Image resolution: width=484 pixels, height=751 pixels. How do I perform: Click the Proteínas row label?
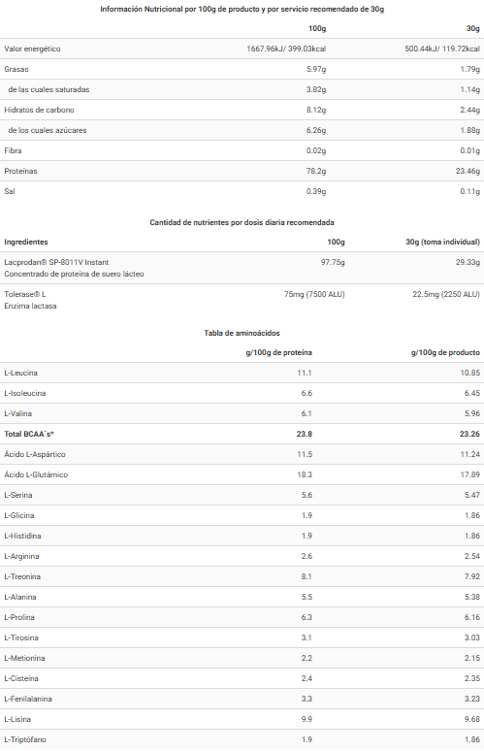20,171
